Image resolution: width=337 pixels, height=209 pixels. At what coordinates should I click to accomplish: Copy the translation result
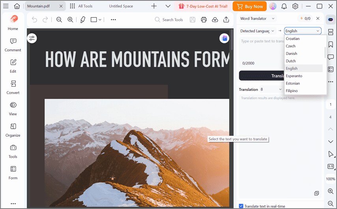(316, 193)
